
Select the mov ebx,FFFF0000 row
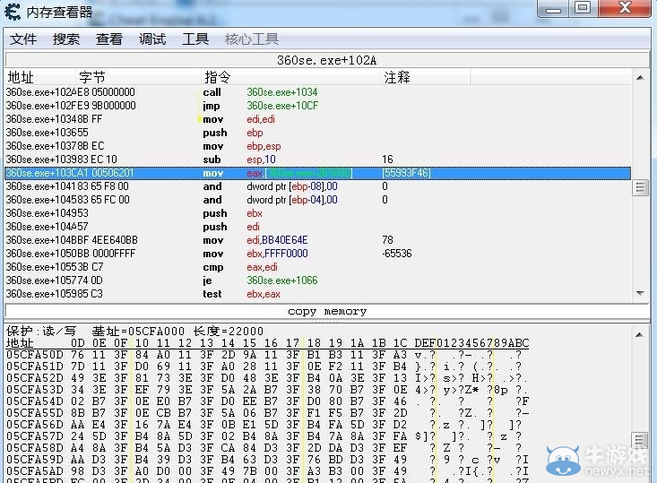pyautogui.click(x=317, y=254)
